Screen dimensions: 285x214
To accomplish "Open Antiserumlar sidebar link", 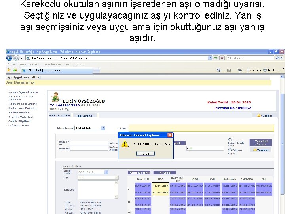I will point(19,113).
